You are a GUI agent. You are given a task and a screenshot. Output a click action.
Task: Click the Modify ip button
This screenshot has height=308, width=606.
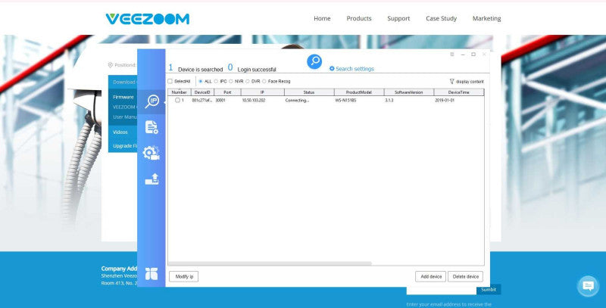pyautogui.click(x=183, y=277)
